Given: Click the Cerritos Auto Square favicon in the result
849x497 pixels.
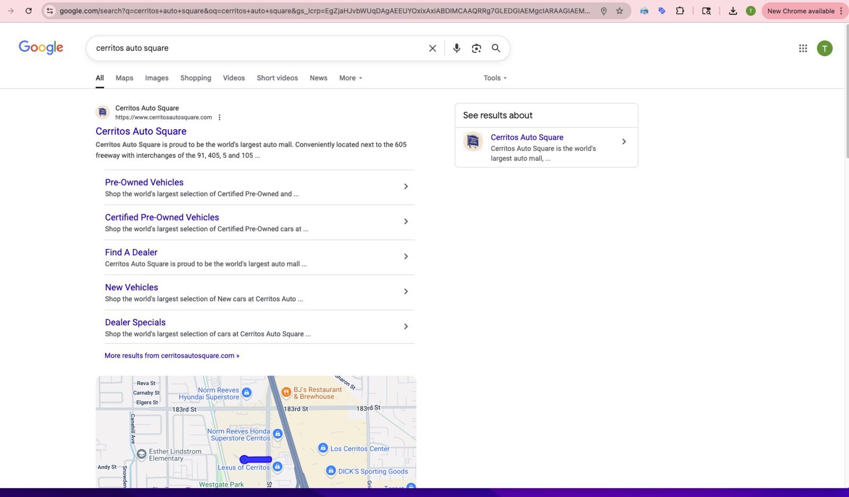Looking at the screenshot, I should click(x=102, y=112).
